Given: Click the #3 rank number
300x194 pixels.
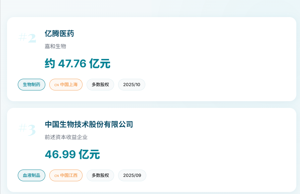Looking at the screenshot, I should point(27,129).
